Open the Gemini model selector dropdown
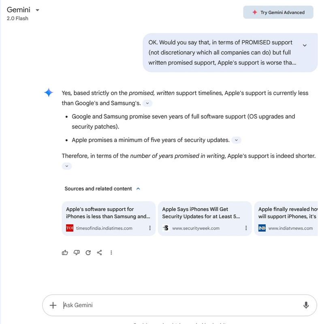Viewport: 318px width, 324px height. [37, 10]
